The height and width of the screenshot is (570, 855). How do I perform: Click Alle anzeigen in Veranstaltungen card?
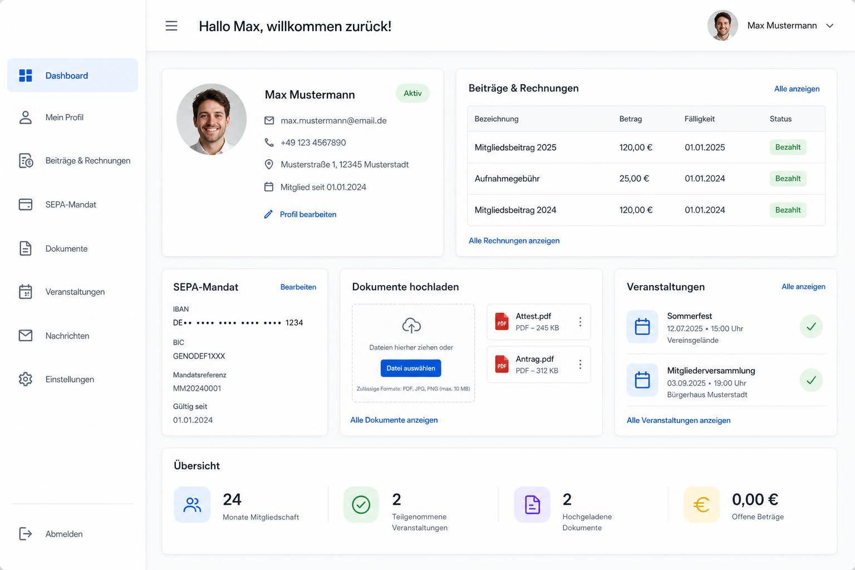[x=803, y=287]
